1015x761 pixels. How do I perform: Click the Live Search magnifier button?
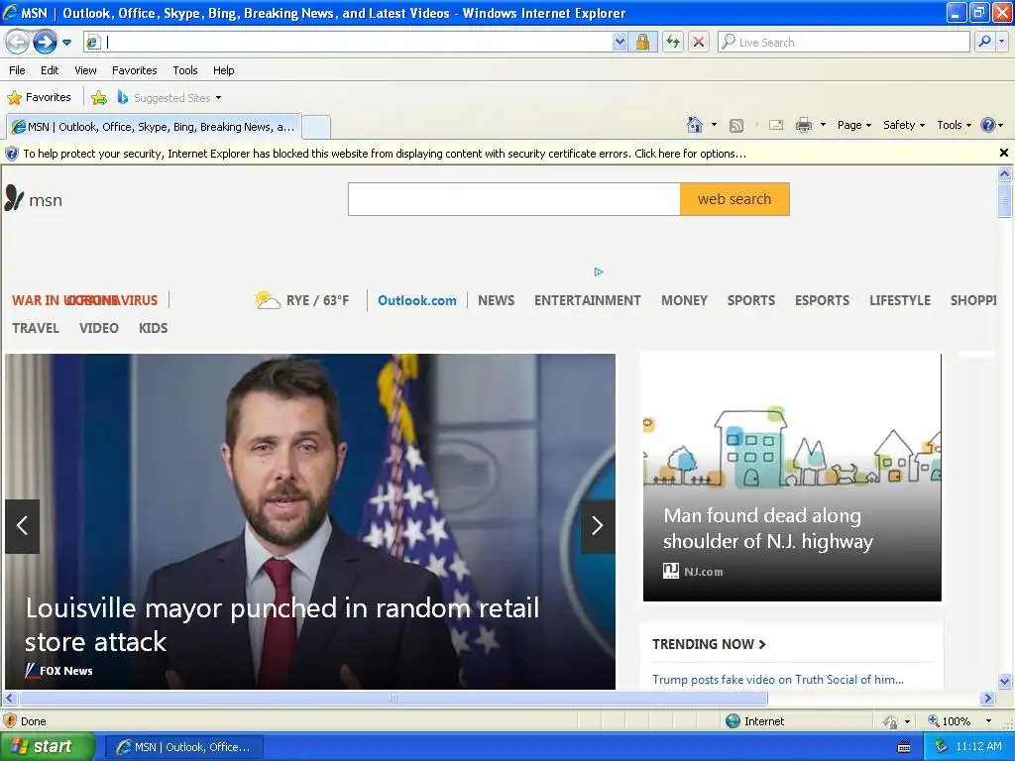pyautogui.click(x=984, y=42)
